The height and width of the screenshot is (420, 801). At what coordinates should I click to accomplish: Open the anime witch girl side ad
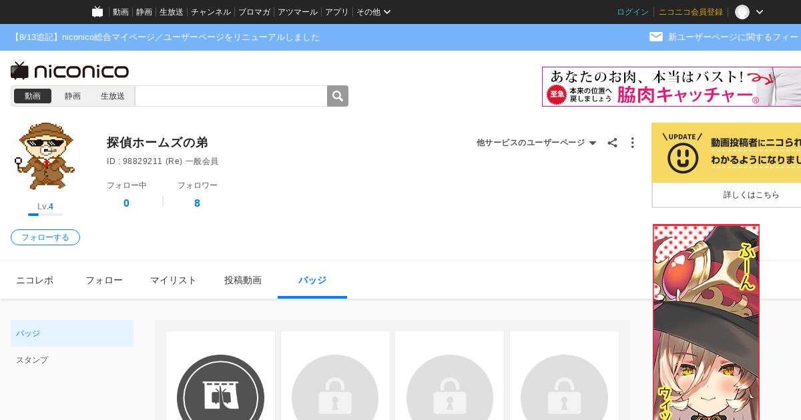pyautogui.click(x=706, y=322)
